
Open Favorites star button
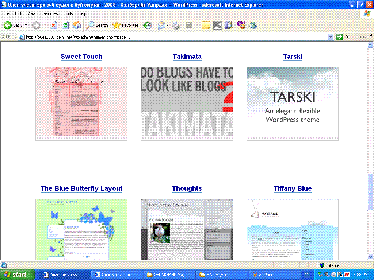click(x=126, y=25)
